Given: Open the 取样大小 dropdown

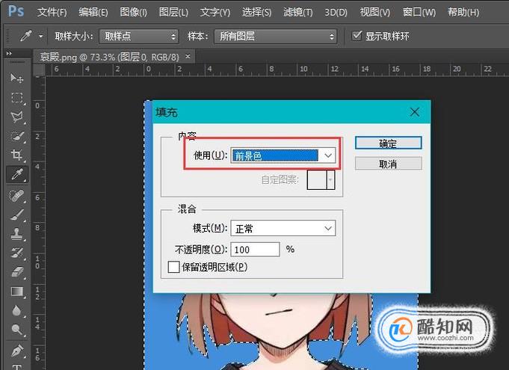Looking at the screenshot, I should tap(139, 36).
